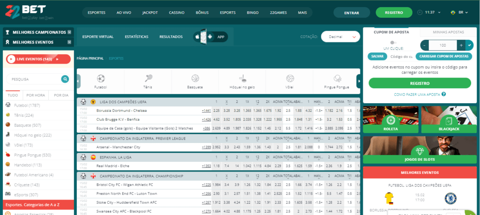Select the Futebol sport icon
Image resolution: width=480 pixels, height=215 pixels.
point(101,78)
